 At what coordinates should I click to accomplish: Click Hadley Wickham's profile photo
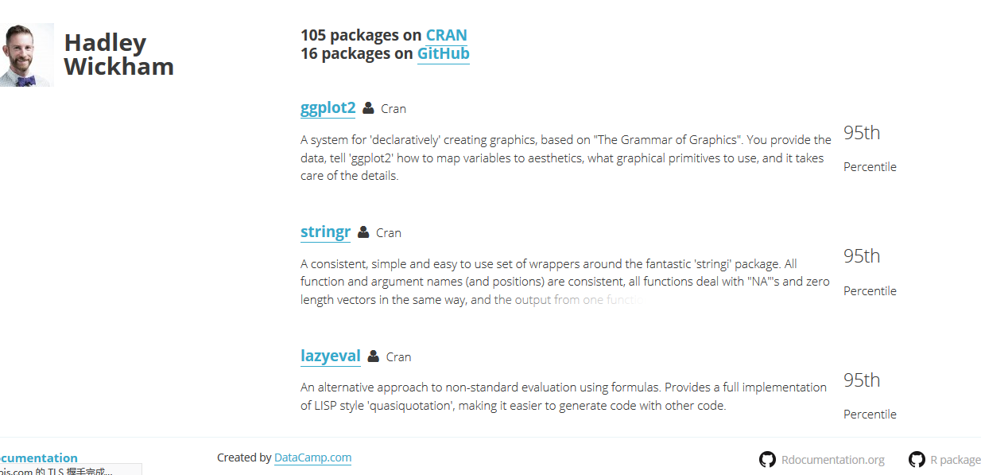point(26,54)
